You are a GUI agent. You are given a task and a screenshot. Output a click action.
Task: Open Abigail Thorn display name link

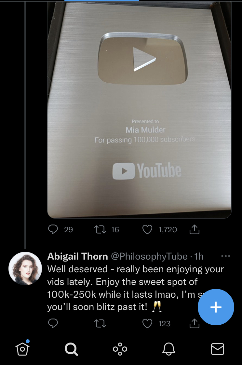tap(77, 256)
